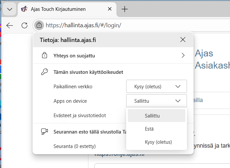Viewport: 230px width, 168px height.
Task: Click the key permissions icon
Action: coord(44,72)
